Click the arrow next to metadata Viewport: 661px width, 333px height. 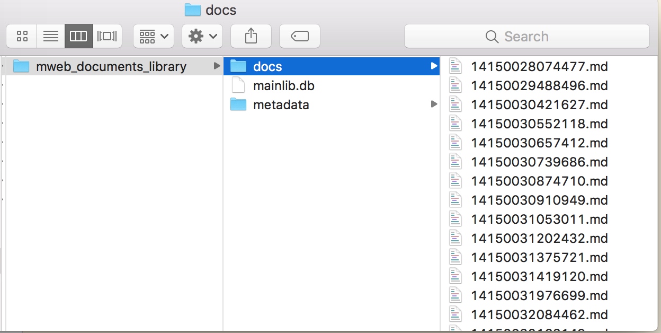point(434,104)
